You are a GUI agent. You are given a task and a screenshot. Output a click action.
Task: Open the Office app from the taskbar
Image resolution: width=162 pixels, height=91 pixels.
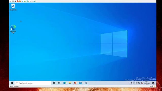pos(75,83)
